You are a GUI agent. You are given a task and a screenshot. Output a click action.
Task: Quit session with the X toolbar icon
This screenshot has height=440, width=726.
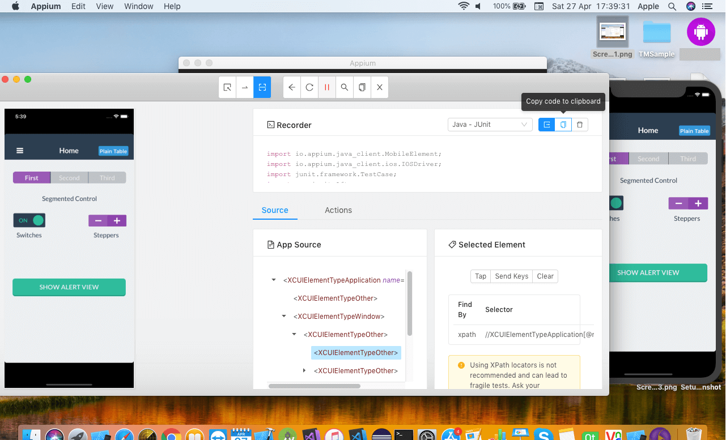pyautogui.click(x=380, y=87)
